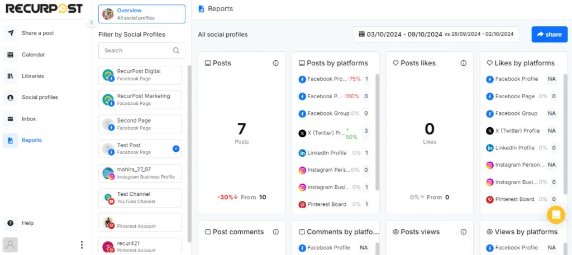Open Inbox menu item

pyautogui.click(x=28, y=119)
